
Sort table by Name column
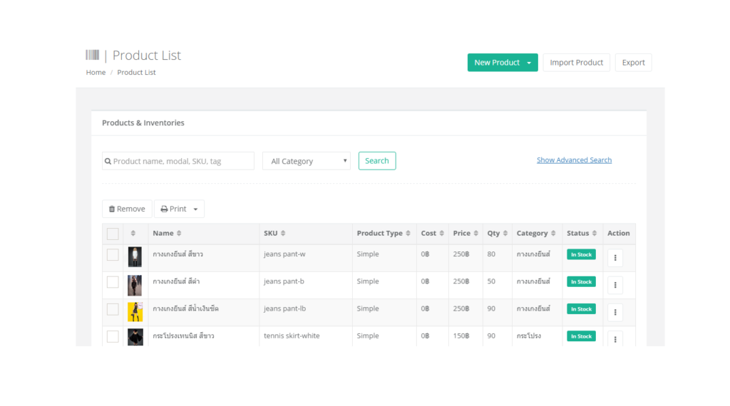click(x=167, y=233)
